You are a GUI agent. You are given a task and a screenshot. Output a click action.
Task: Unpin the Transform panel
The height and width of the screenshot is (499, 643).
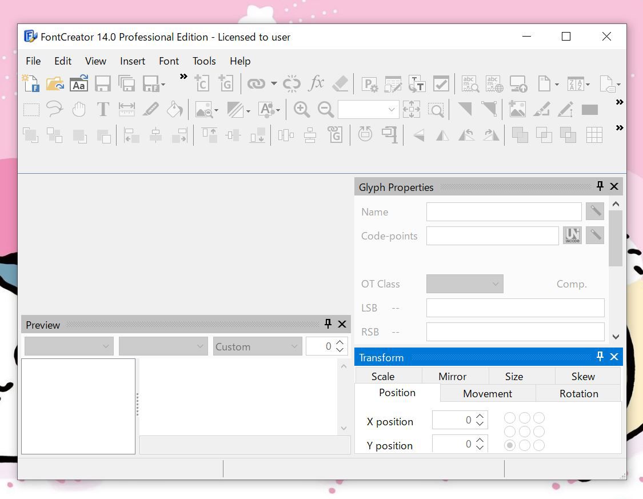tap(600, 356)
